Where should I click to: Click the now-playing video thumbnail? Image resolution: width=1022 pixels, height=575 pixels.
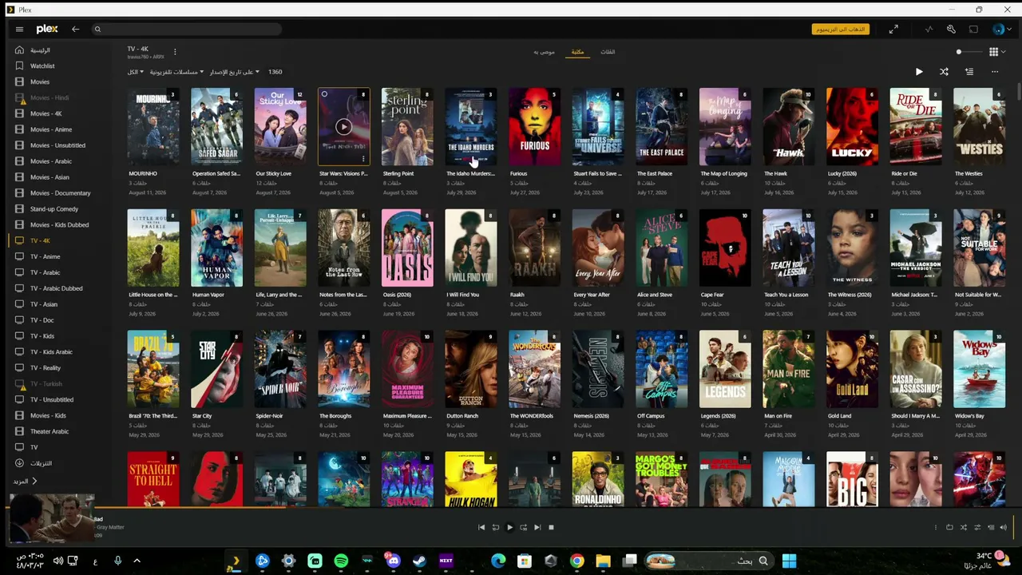(x=51, y=518)
